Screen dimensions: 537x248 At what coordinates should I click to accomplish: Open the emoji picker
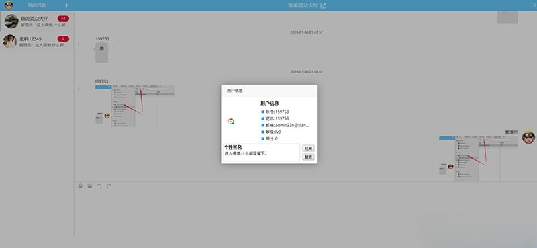(x=80, y=186)
